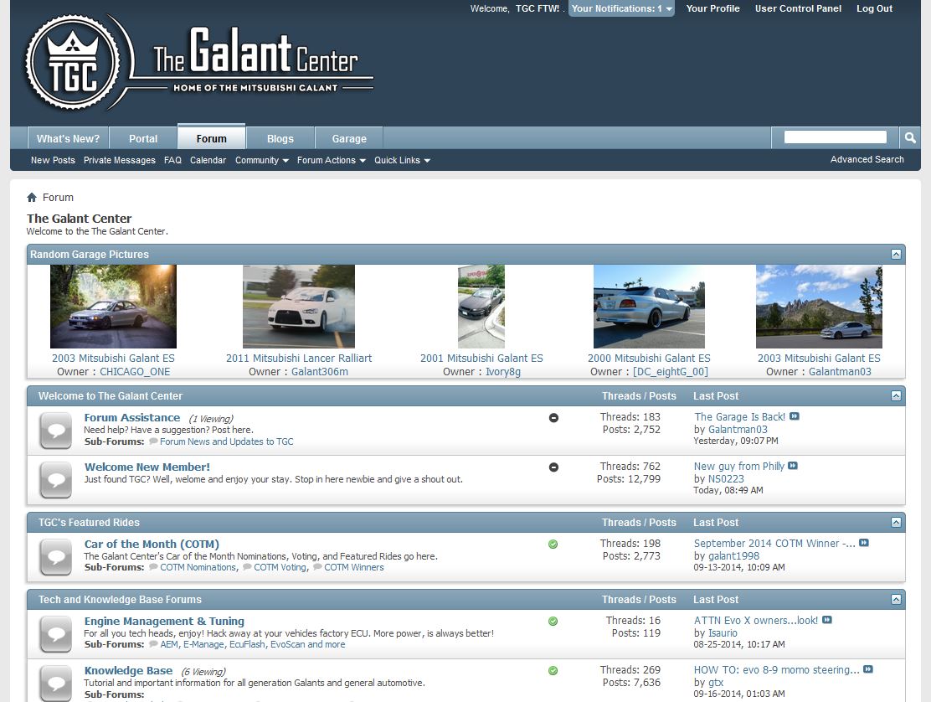931x702 pixels.
Task: Open the Knowledge Base forum
Action: click(x=128, y=670)
